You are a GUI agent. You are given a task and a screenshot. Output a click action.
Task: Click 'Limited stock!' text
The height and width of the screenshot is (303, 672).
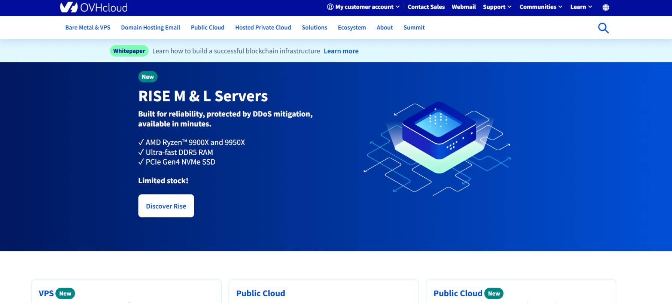(x=163, y=181)
